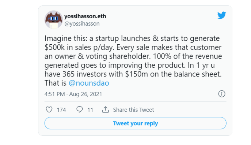Open the @nounsdao mention link
Viewport: 251px width, 145px height.
click(89, 83)
